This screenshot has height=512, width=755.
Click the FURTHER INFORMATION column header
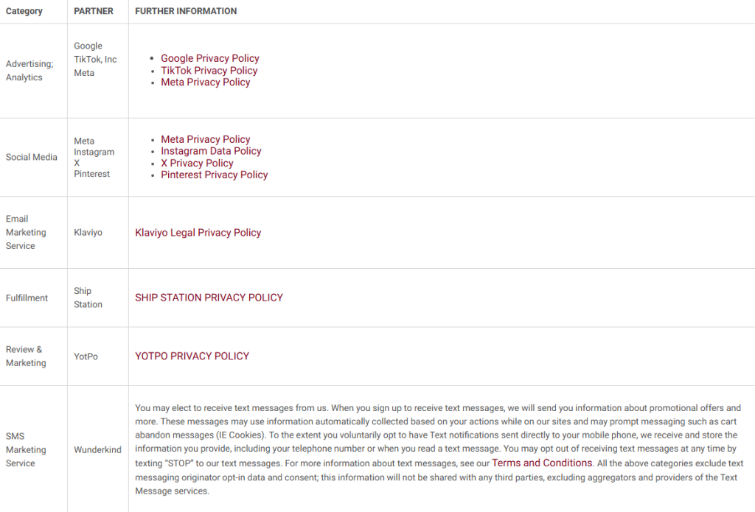(x=186, y=12)
